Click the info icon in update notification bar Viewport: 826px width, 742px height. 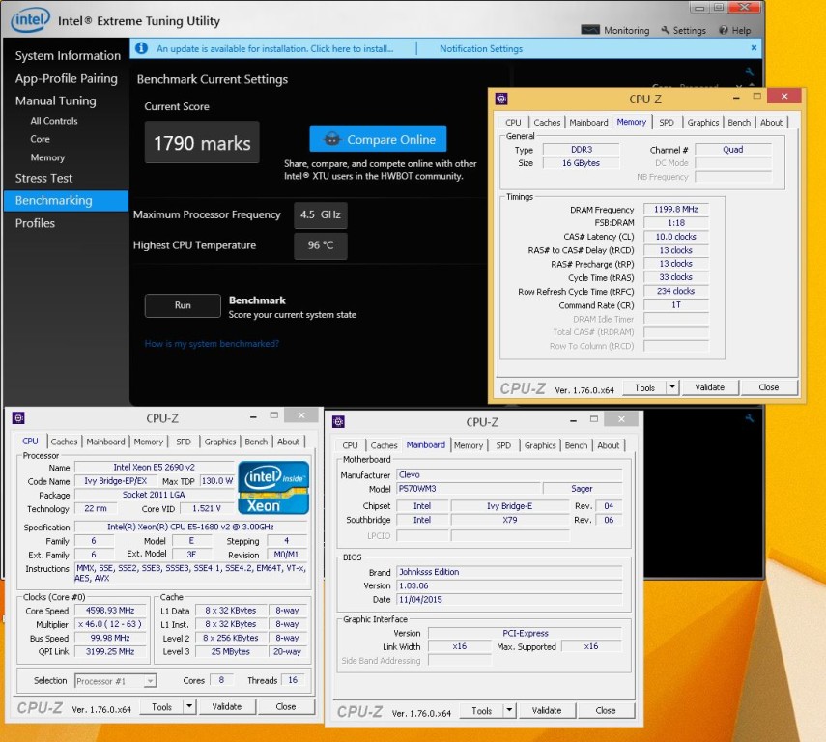(141, 48)
